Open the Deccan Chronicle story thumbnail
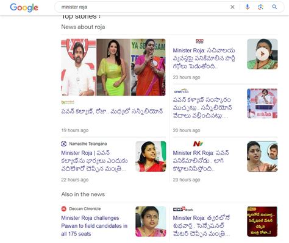 pyautogui.click(x=151, y=221)
